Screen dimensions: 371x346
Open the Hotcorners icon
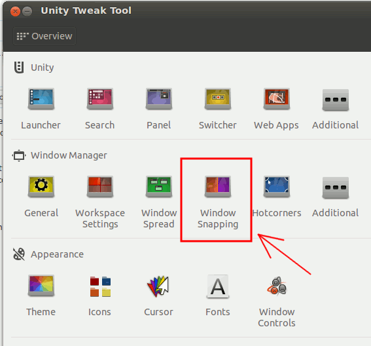tap(277, 187)
